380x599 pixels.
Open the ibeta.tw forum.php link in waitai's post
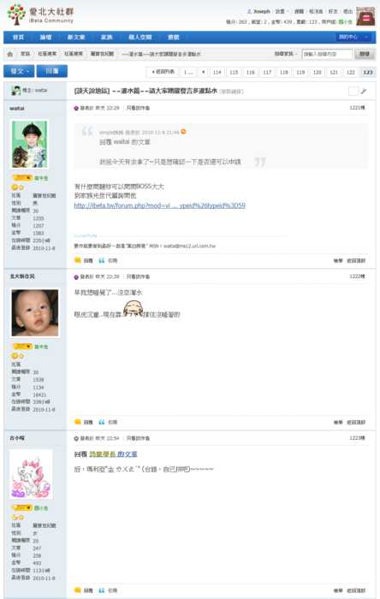coord(160,205)
